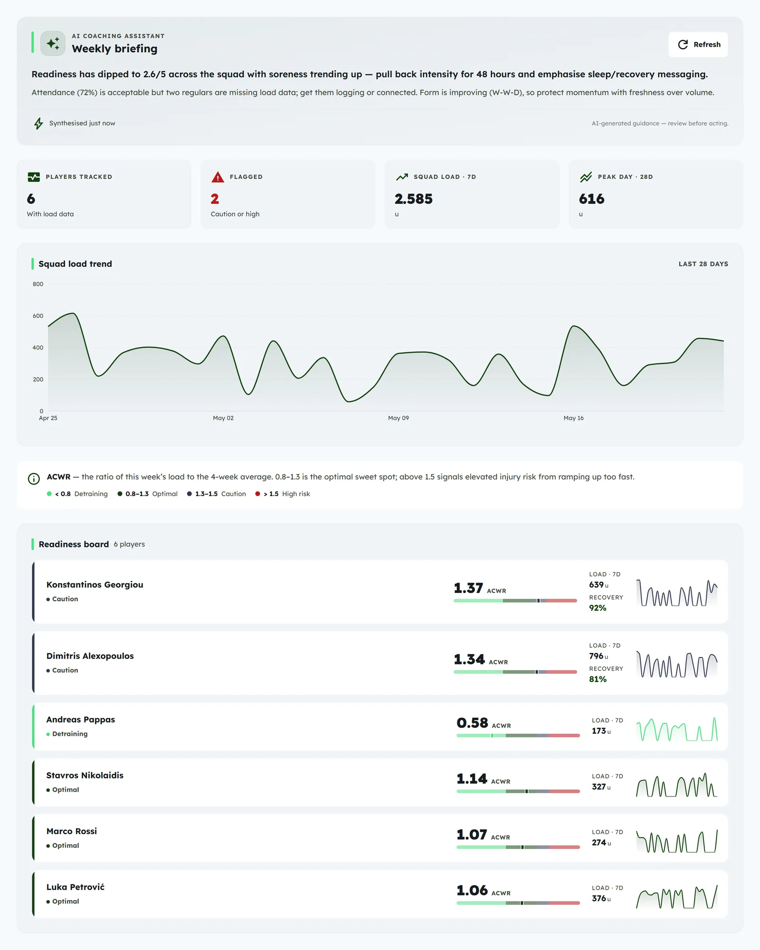Select Luka Petrović in the readiness board
This screenshot has width=760, height=950.
point(380,894)
